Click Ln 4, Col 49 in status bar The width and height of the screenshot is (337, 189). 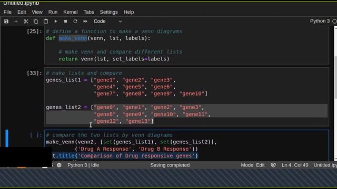click(295, 165)
